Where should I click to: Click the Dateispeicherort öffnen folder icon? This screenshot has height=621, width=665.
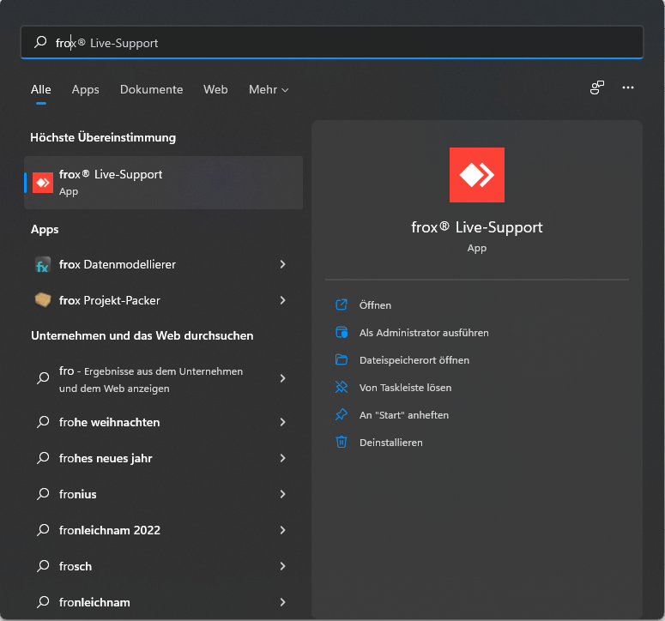(x=342, y=360)
